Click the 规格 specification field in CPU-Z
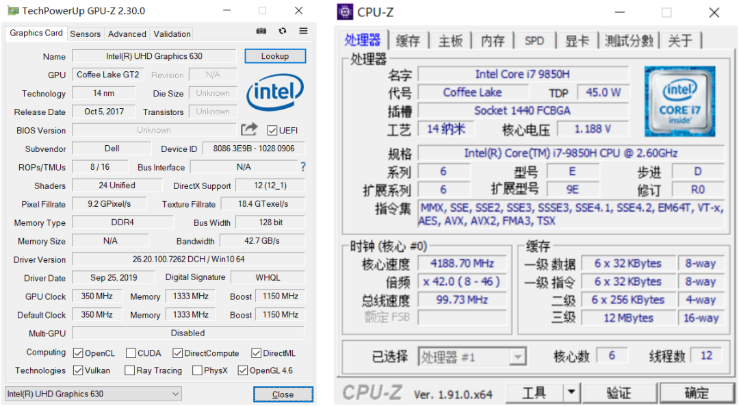The width and height of the screenshot is (739, 406). [571, 153]
